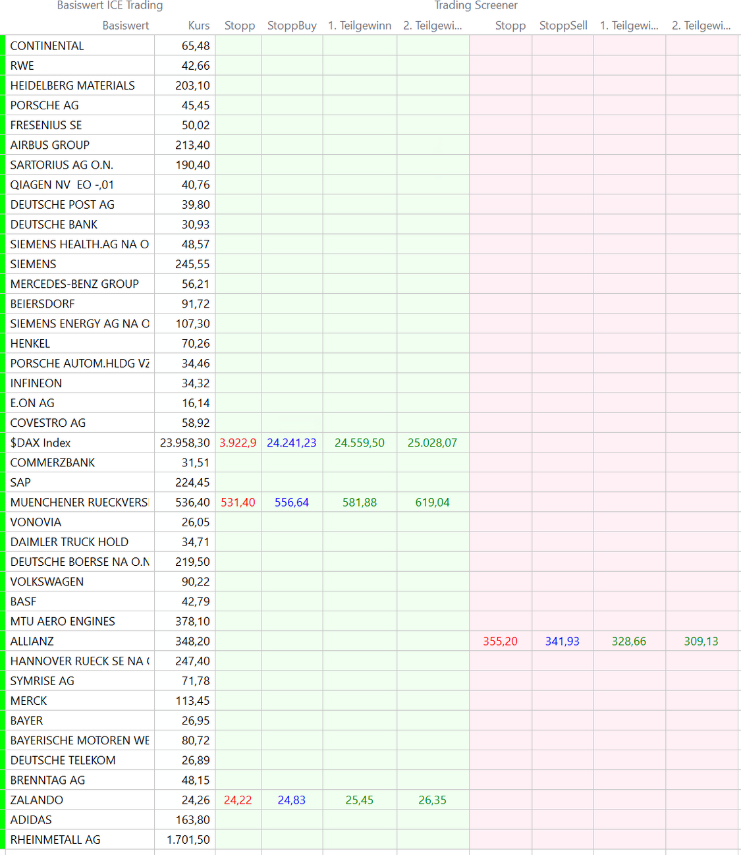This screenshot has height=855, width=741.
Task: Select the CONTINENTAL row
Action: [47, 46]
